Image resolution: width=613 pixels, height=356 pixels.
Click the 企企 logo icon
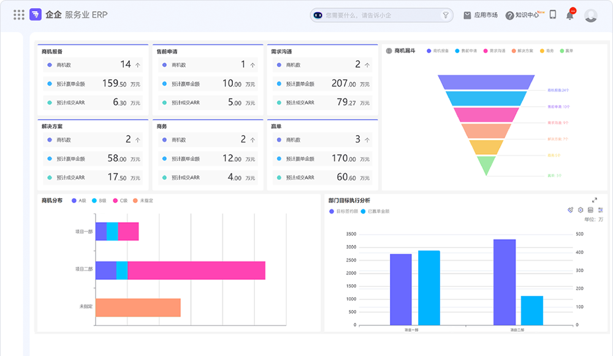36,15
